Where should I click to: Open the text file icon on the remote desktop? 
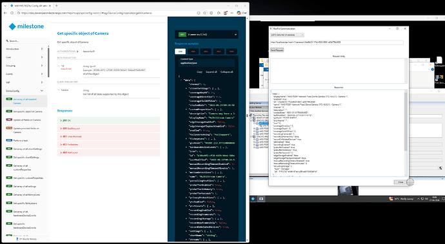(439, 61)
